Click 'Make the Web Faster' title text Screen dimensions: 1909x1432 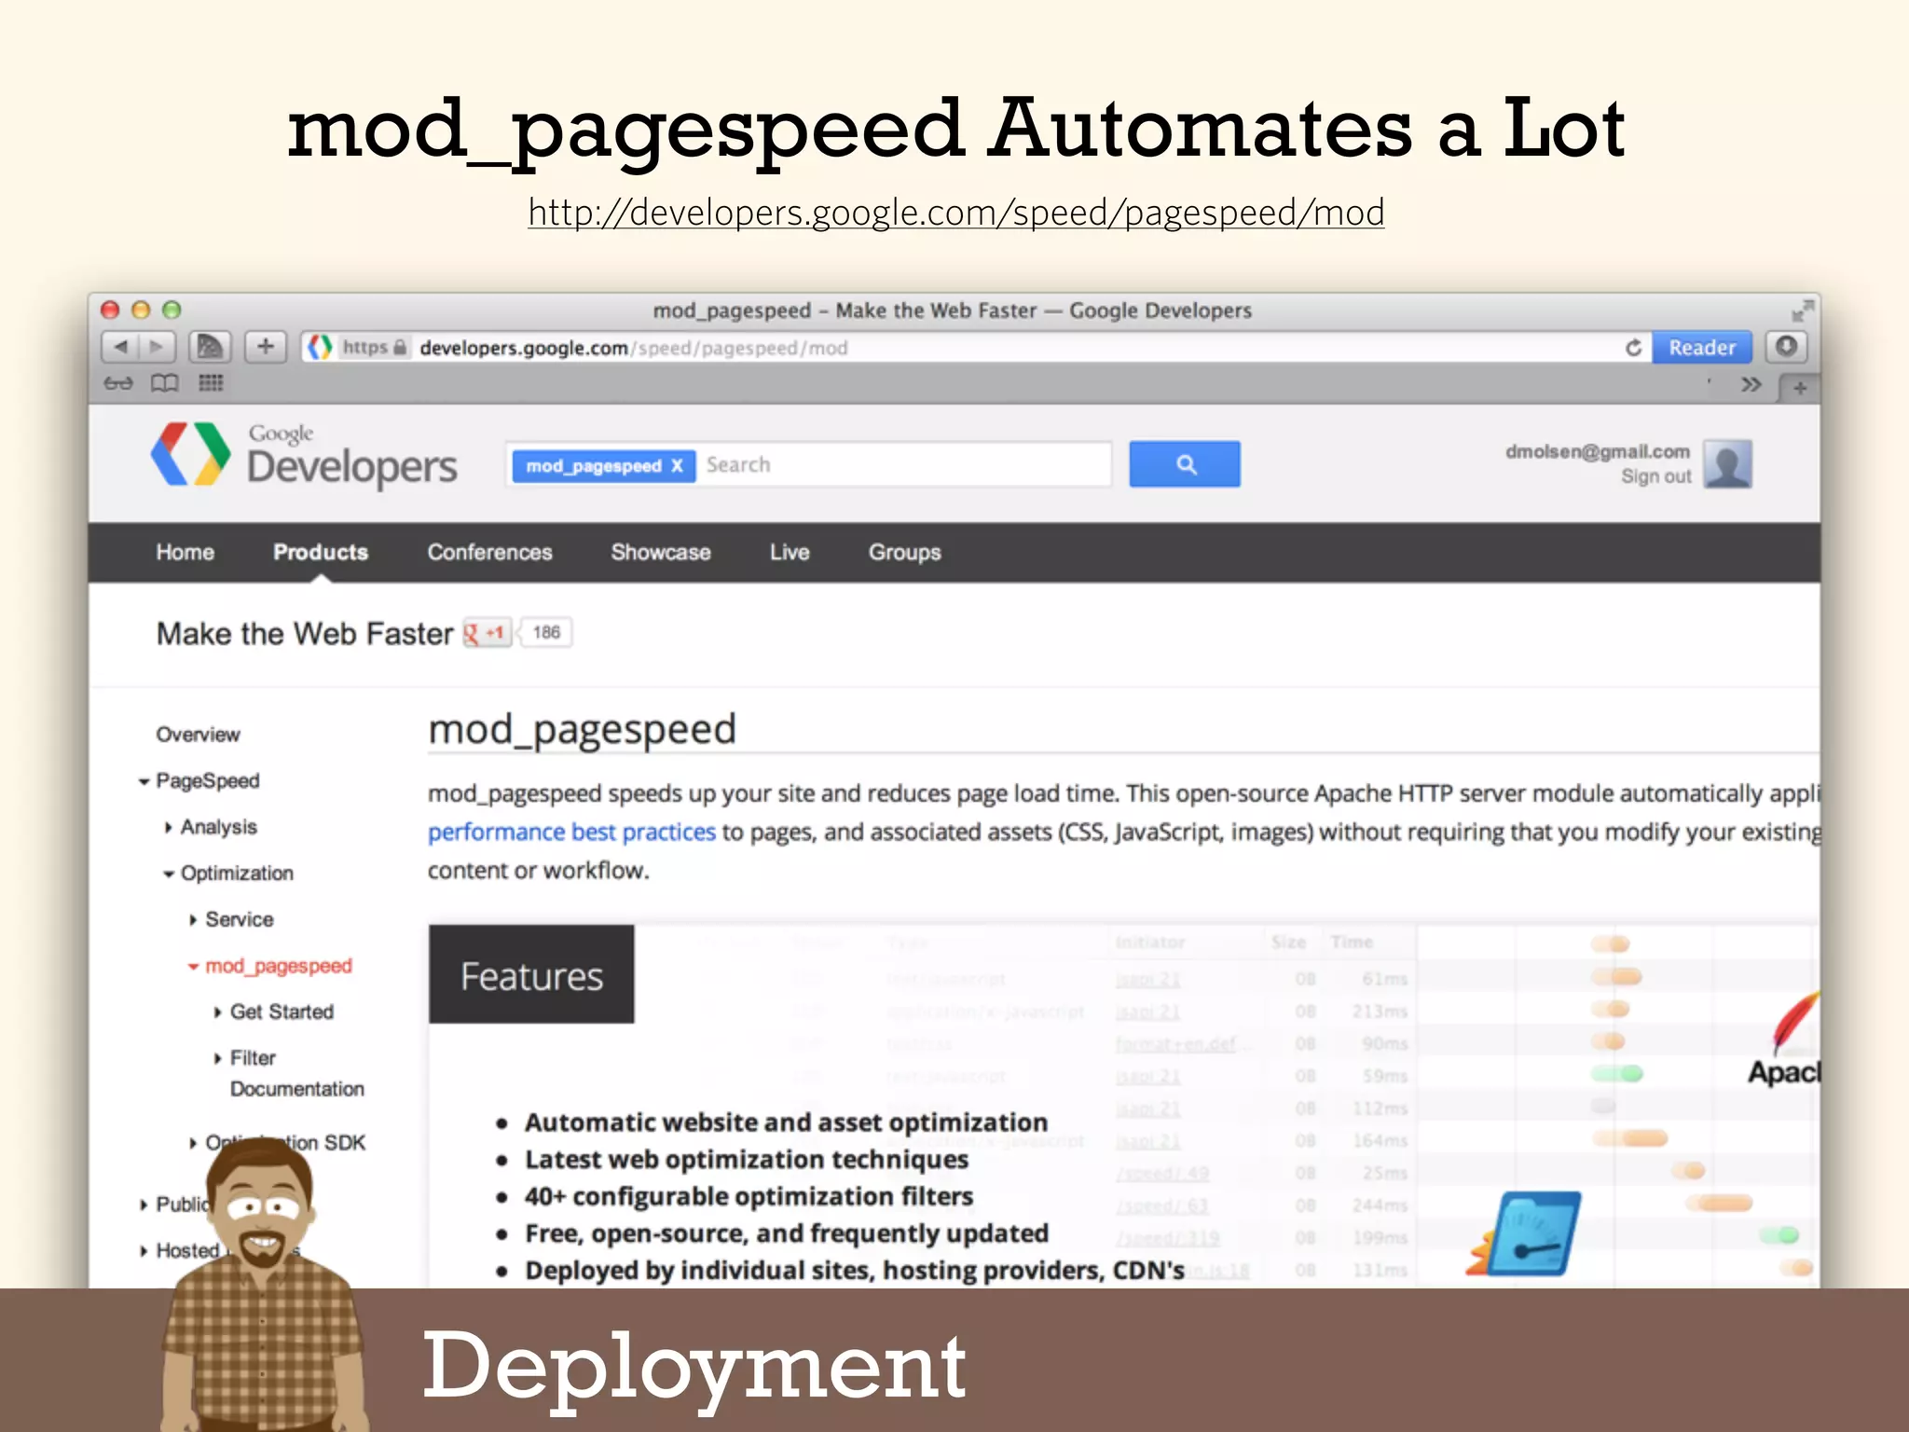pyautogui.click(x=305, y=634)
